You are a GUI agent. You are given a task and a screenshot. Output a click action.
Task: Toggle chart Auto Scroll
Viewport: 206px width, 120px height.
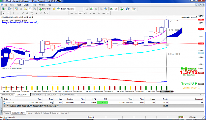click(x=111, y=9)
